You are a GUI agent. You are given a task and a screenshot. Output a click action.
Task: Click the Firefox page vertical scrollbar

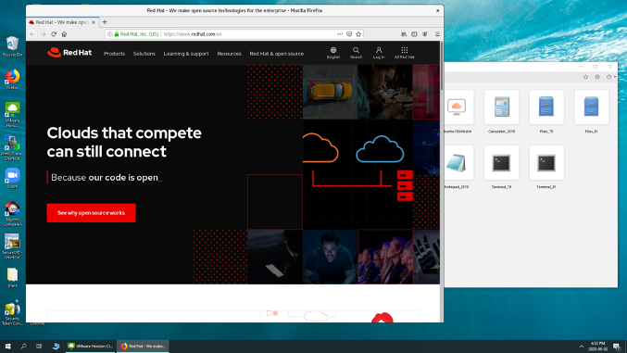pyautogui.click(x=442, y=66)
